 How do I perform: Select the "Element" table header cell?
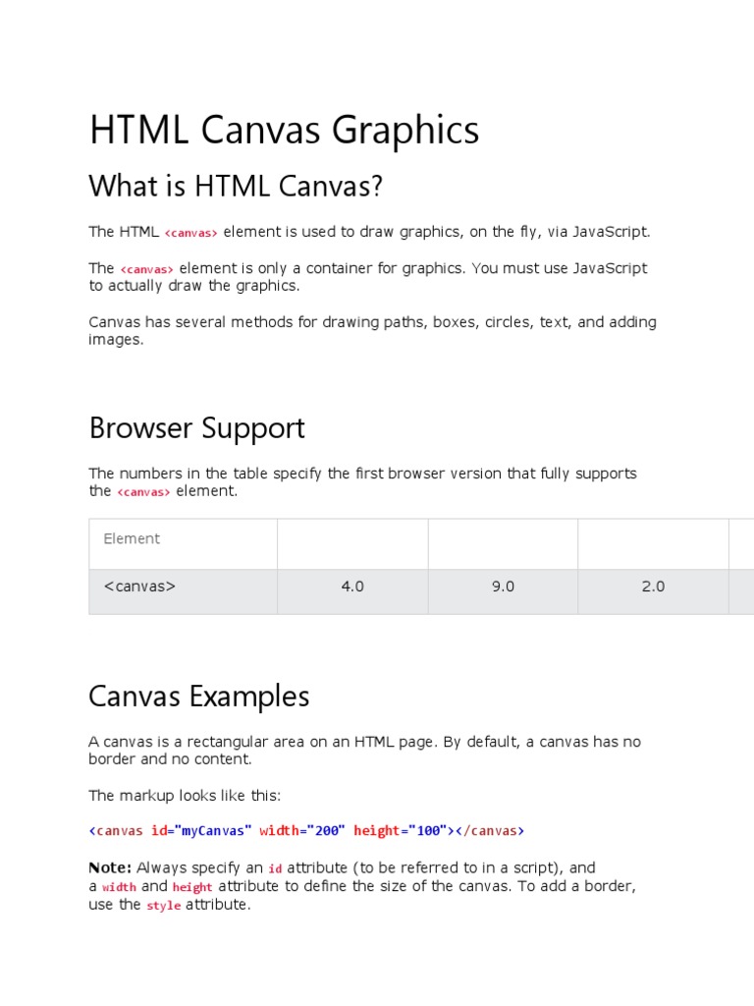(x=132, y=538)
